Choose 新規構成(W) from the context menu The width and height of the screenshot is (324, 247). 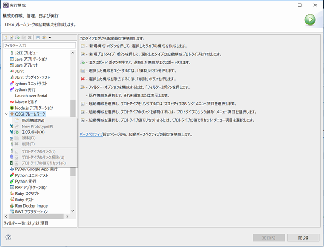pos(33,120)
